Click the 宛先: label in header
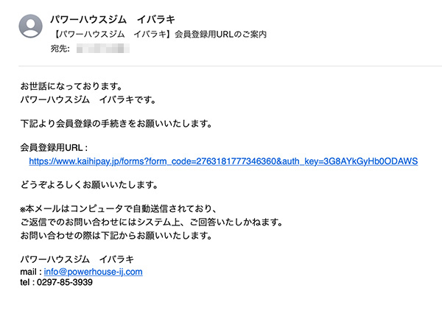 tap(60, 49)
